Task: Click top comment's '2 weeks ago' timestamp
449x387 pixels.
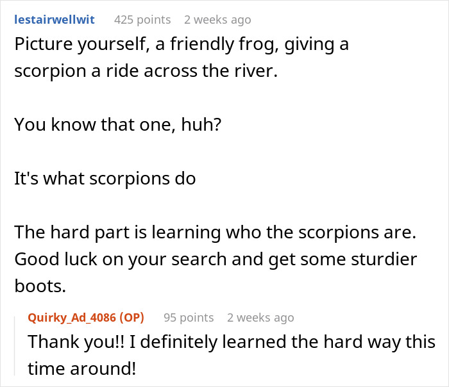Action: coord(217,20)
